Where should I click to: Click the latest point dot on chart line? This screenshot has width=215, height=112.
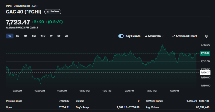tap(197, 53)
